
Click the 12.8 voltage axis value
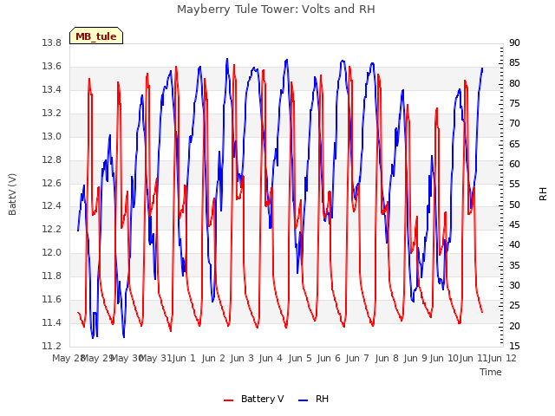tap(52, 159)
